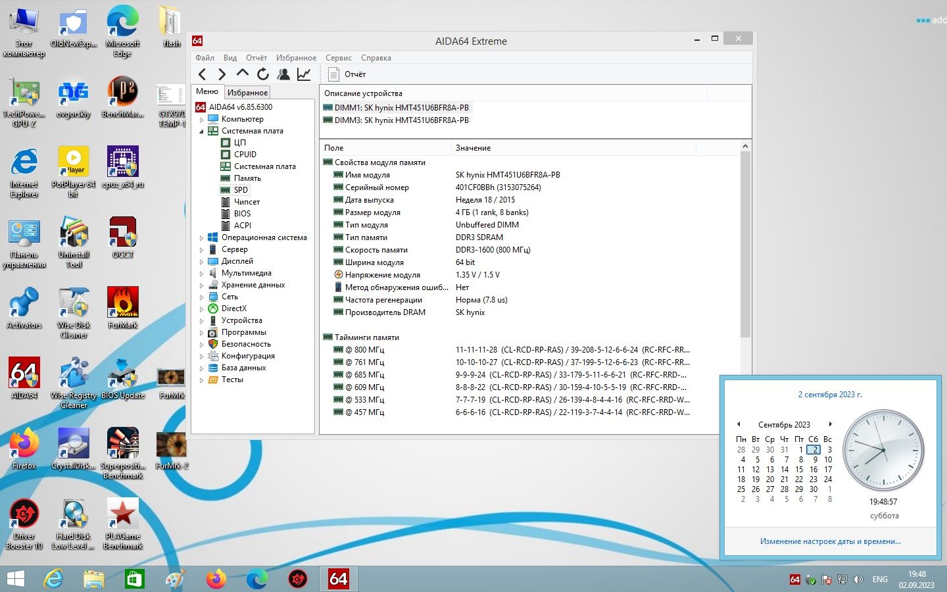Viewport: 947px width, 592px height.
Task: Open the Справка menu
Action: (376, 58)
